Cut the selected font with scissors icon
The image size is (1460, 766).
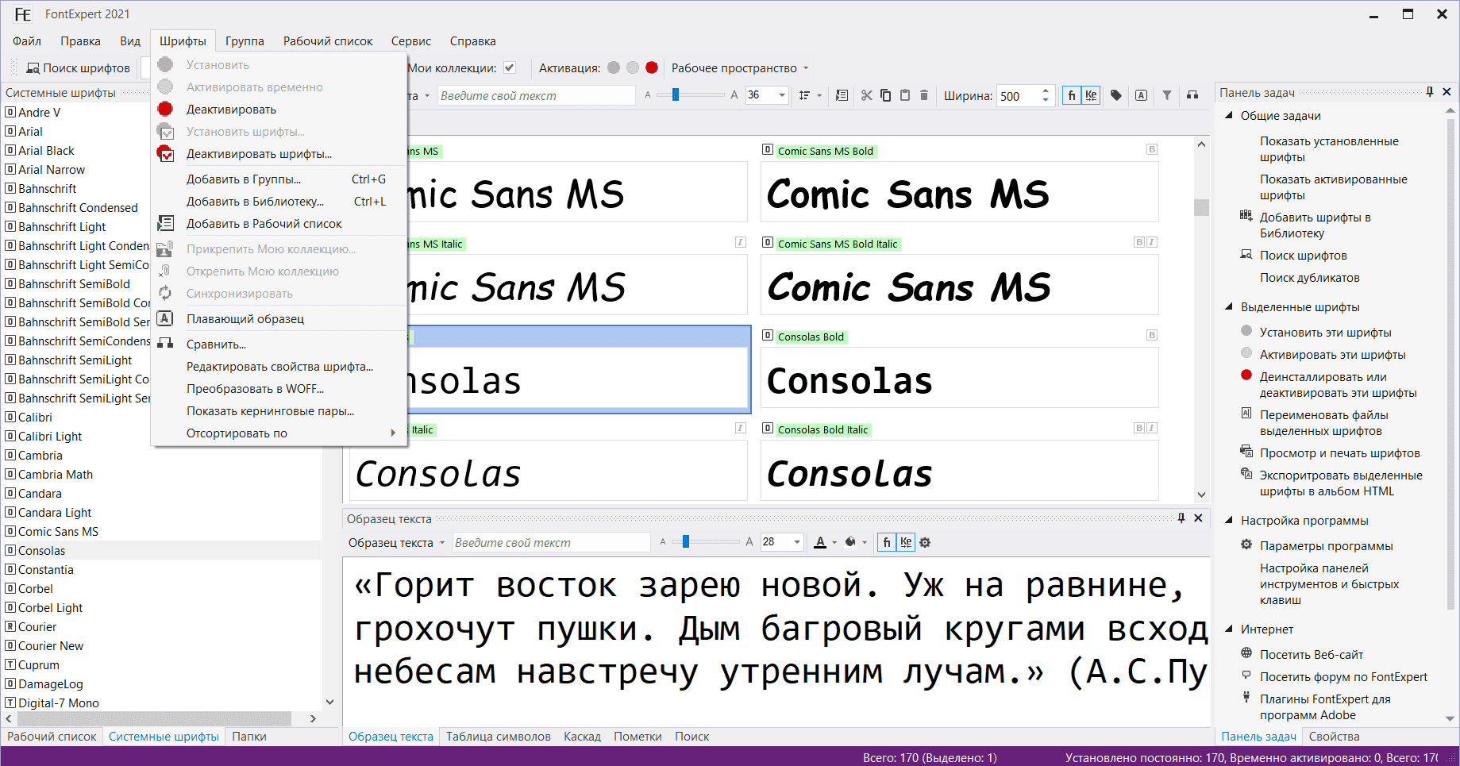pos(866,95)
